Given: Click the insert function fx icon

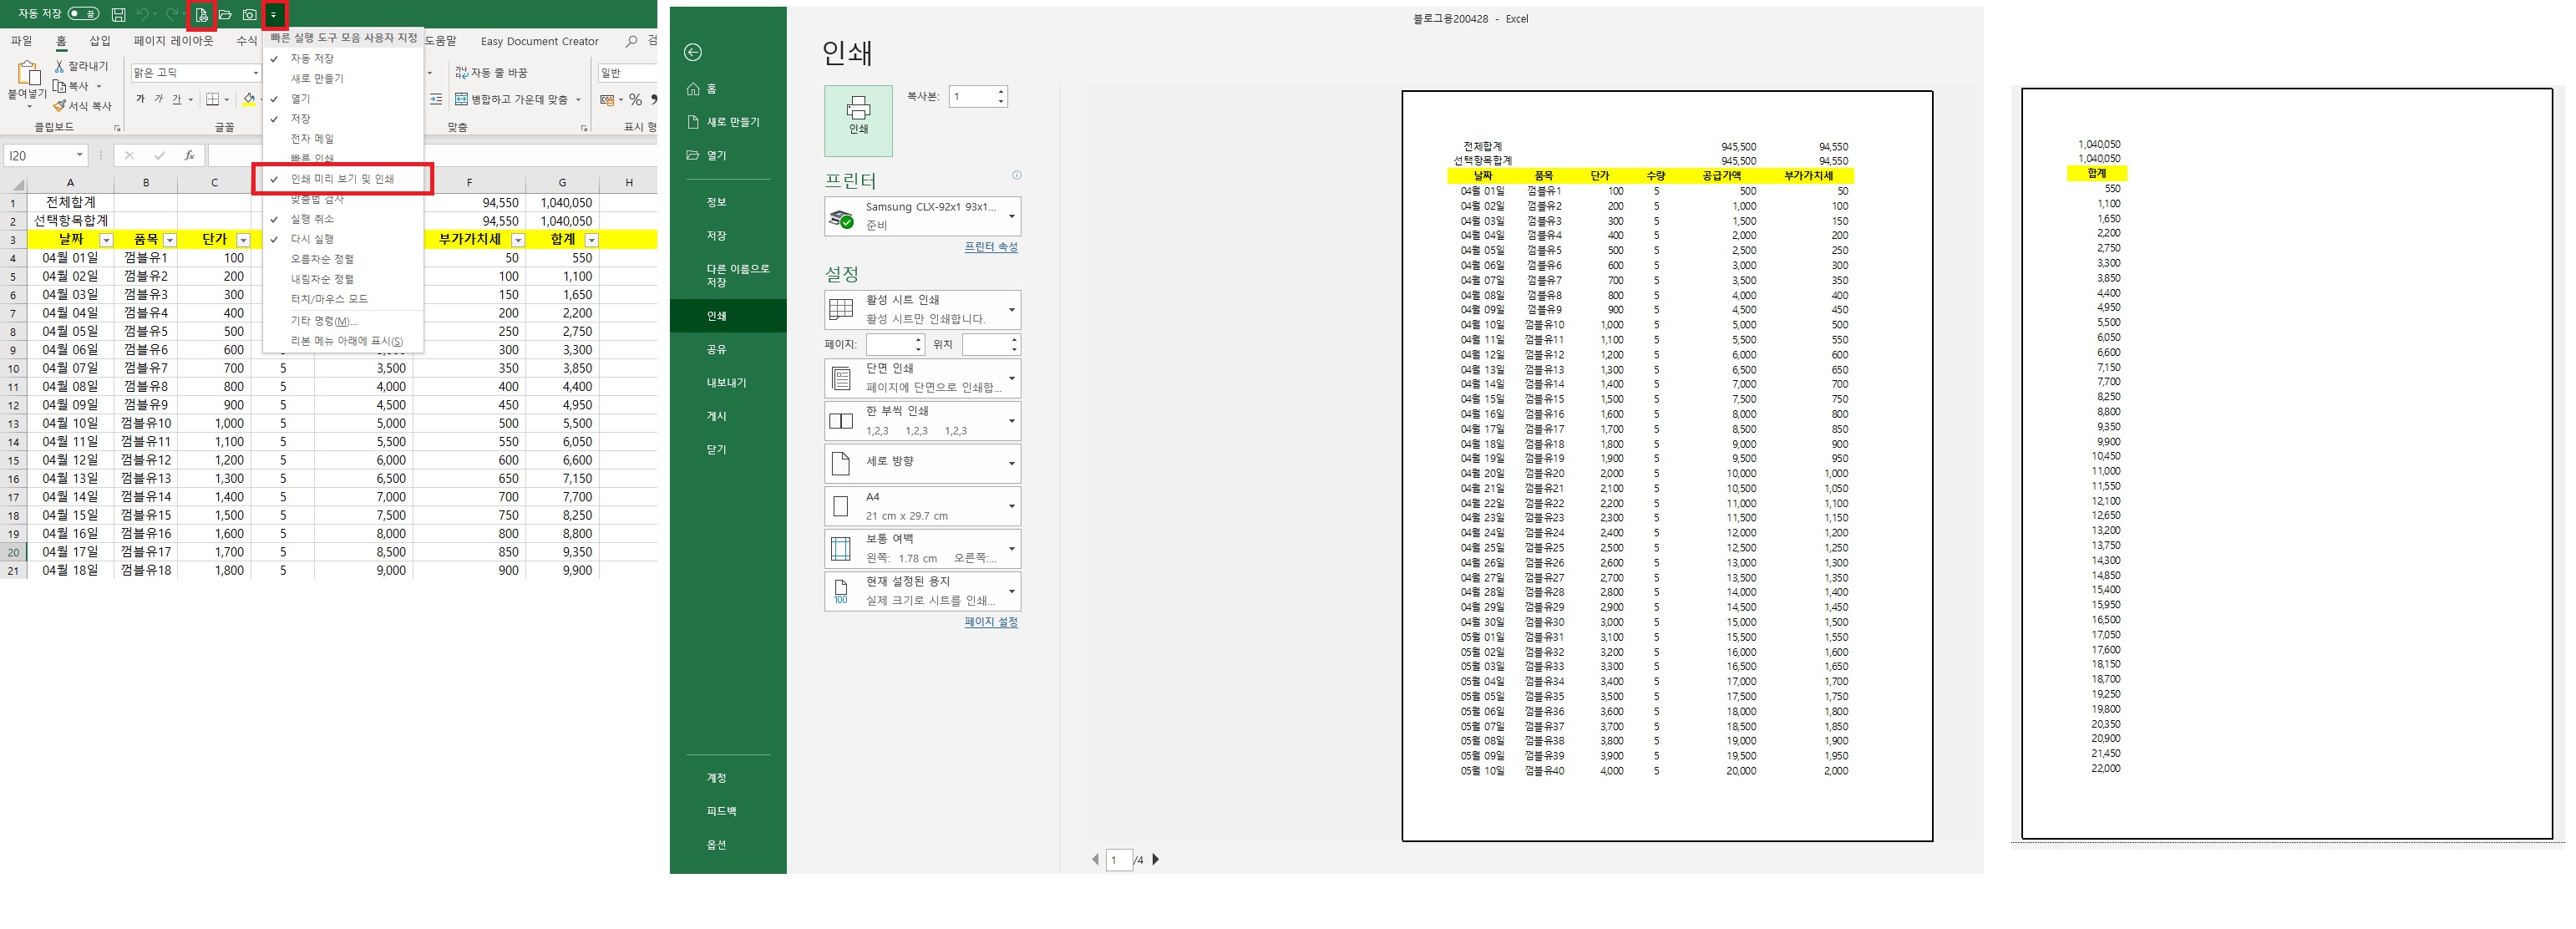Looking at the screenshot, I should (x=189, y=156).
